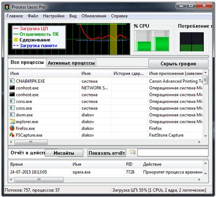
Task: Click the Process Lasso traffic light title icon
Action: 7,7
